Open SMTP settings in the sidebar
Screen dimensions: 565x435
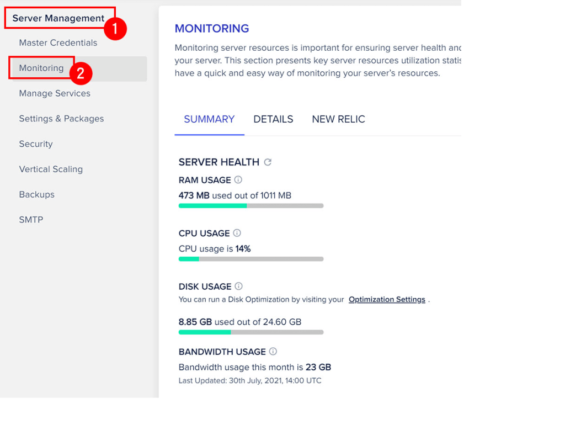point(31,220)
